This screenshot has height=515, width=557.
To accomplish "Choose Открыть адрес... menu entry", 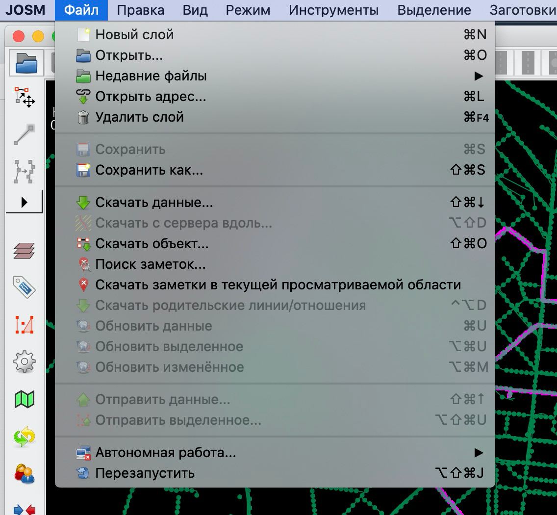I will tap(275, 96).
